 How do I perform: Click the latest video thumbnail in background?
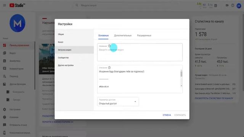[47, 59]
